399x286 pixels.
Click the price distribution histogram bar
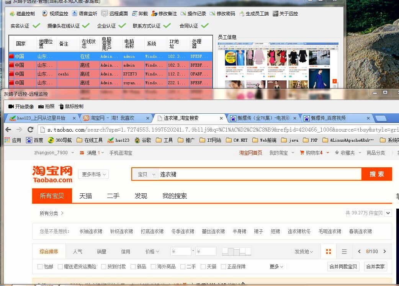[236, 252]
